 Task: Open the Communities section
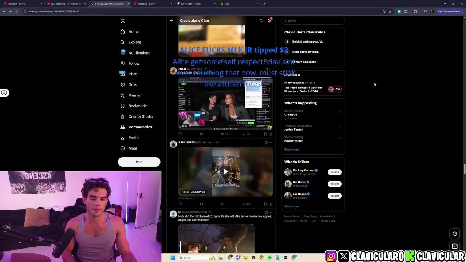point(140,127)
